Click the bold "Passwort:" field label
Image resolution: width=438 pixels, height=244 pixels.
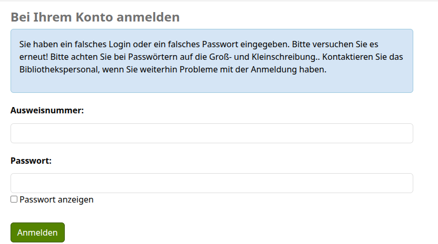[x=31, y=161]
